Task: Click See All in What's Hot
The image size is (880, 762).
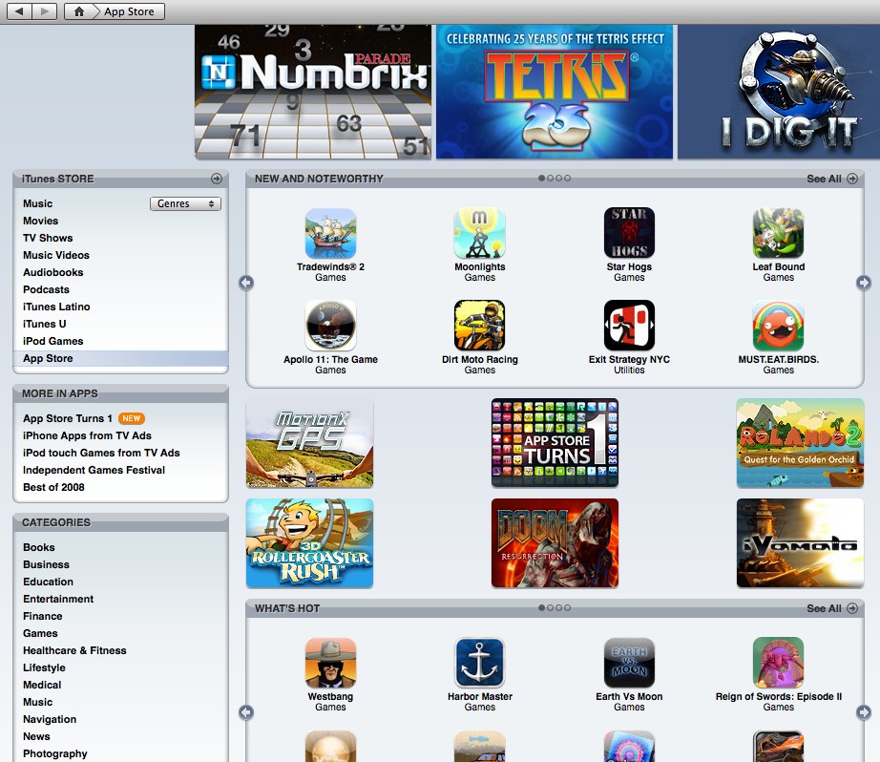Action: click(x=831, y=608)
